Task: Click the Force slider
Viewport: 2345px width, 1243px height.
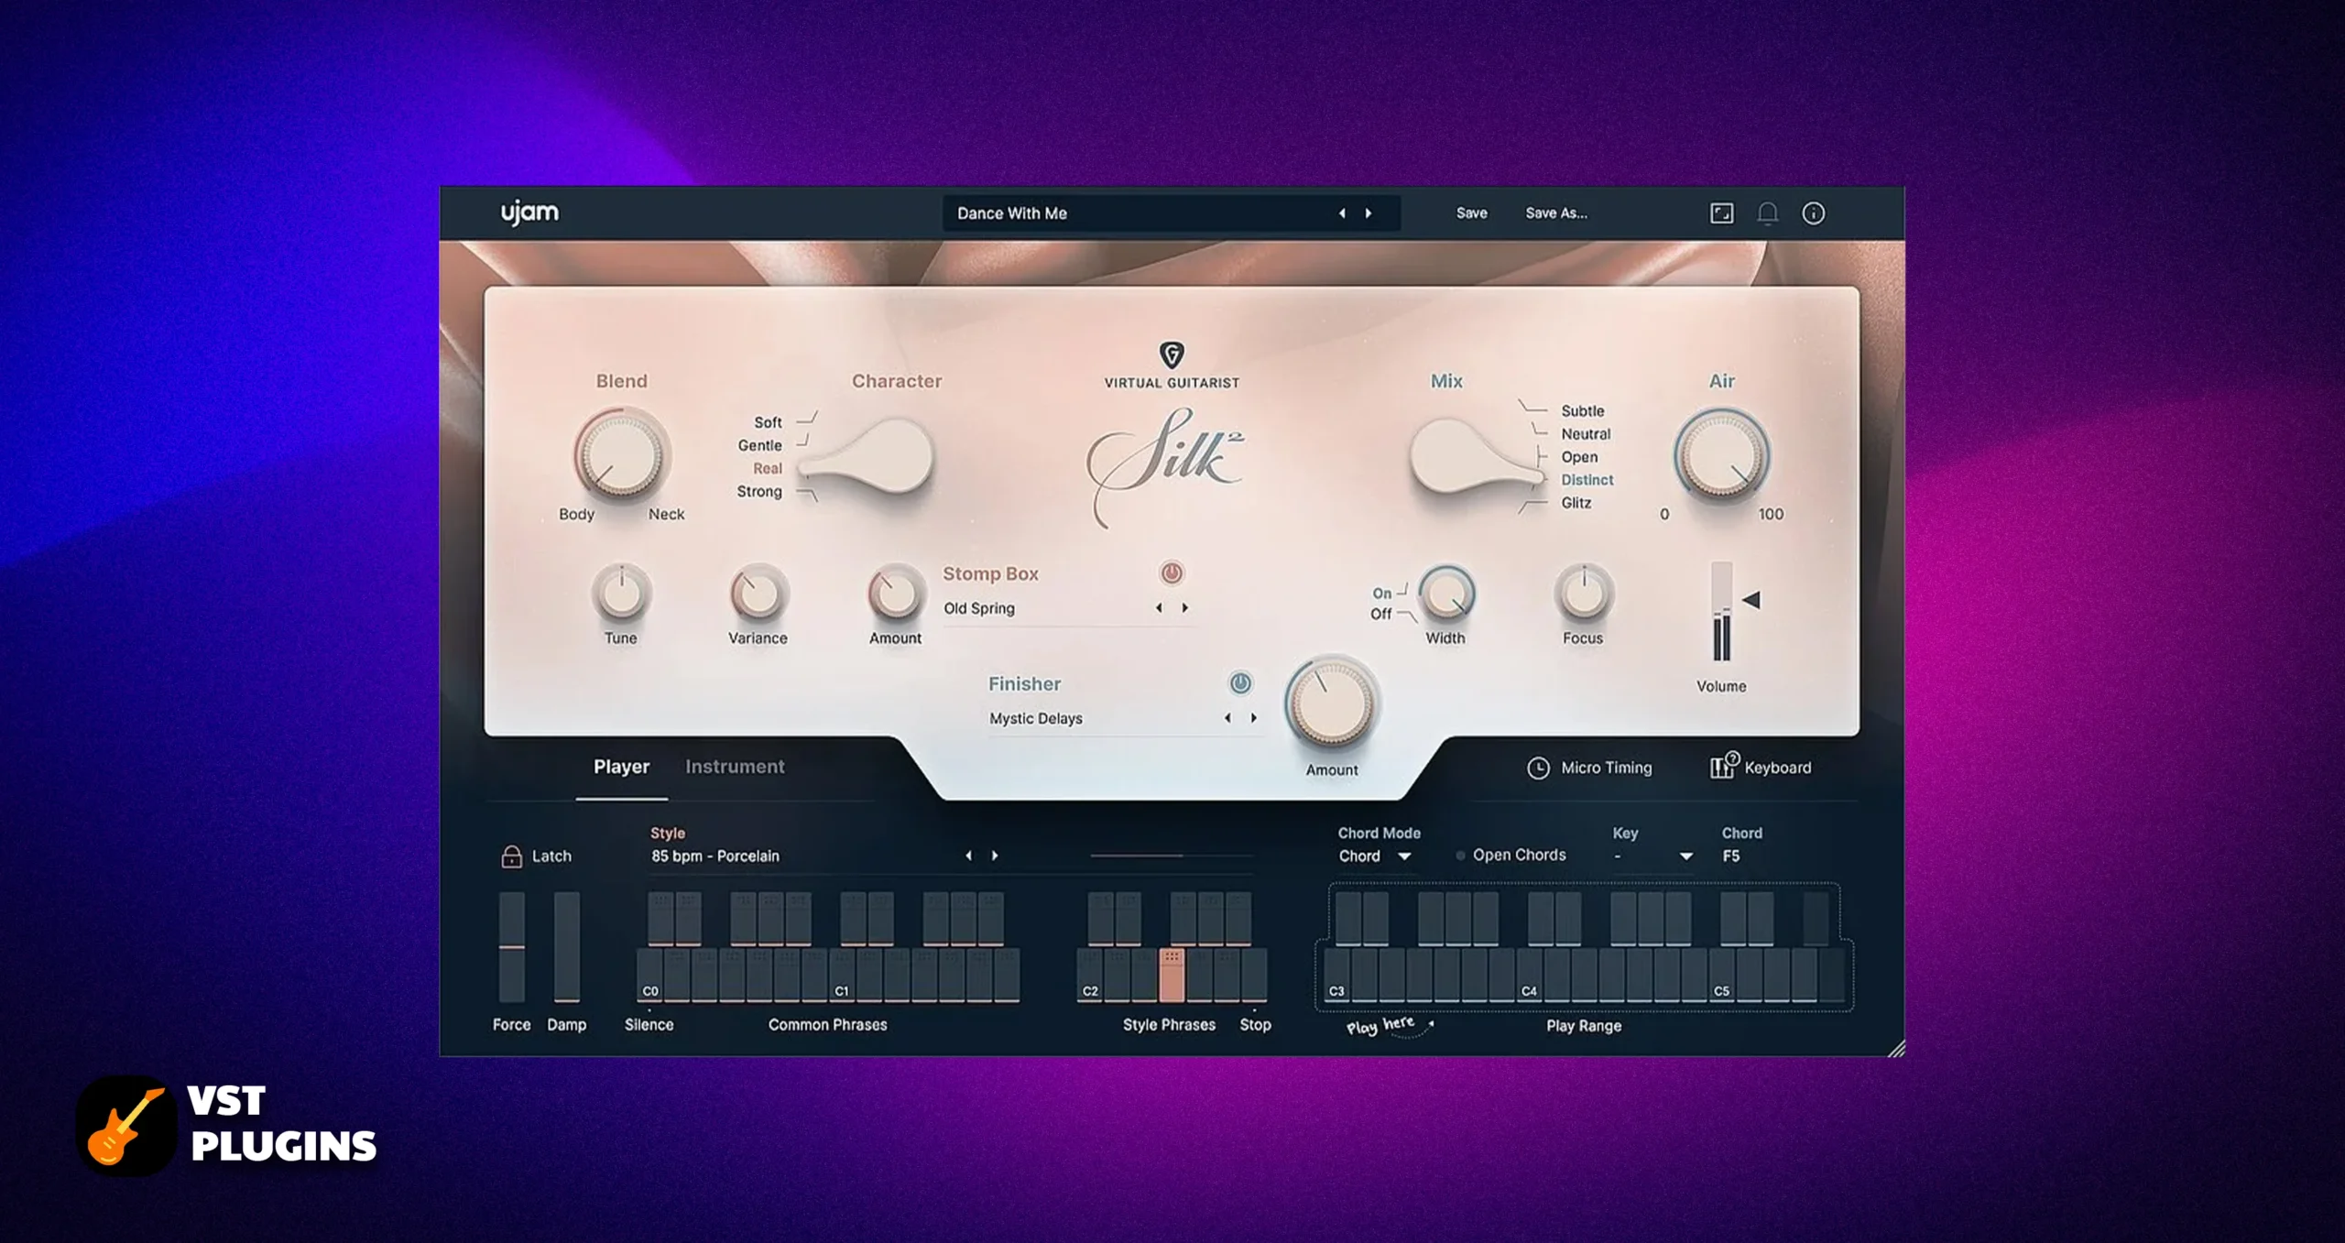Action: pyautogui.click(x=511, y=947)
